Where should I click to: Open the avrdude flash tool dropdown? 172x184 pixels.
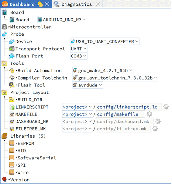(87, 85)
